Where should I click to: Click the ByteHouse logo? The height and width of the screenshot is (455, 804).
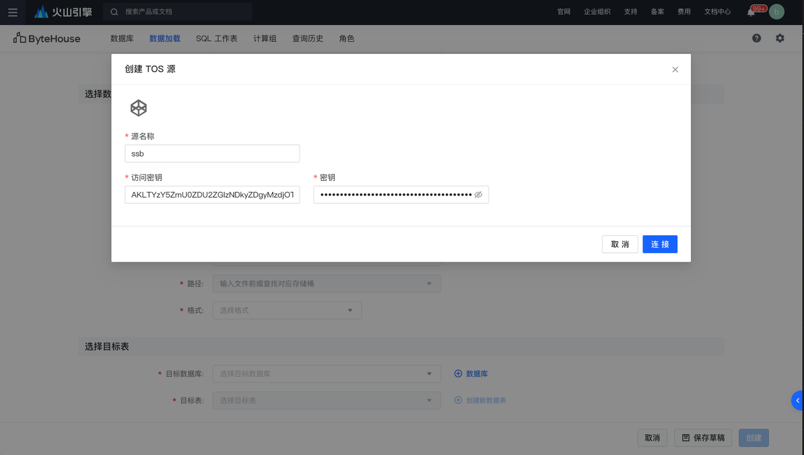pyautogui.click(x=47, y=38)
